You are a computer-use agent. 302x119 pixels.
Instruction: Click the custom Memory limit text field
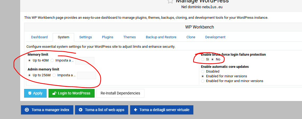[x=85, y=61]
